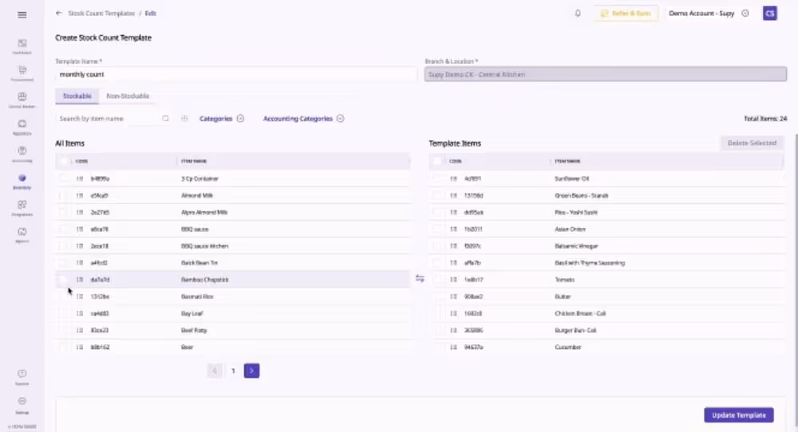Go back using the breadcrumb arrow
The width and height of the screenshot is (798, 432).
(59, 14)
